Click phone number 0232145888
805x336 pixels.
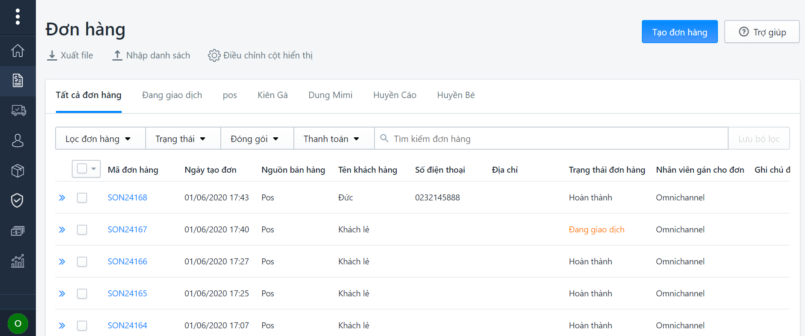(x=437, y=197)
